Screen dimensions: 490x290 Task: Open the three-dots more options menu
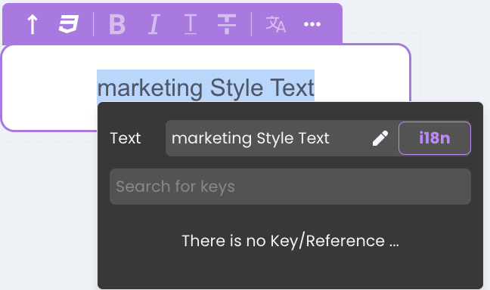[312, 24]
